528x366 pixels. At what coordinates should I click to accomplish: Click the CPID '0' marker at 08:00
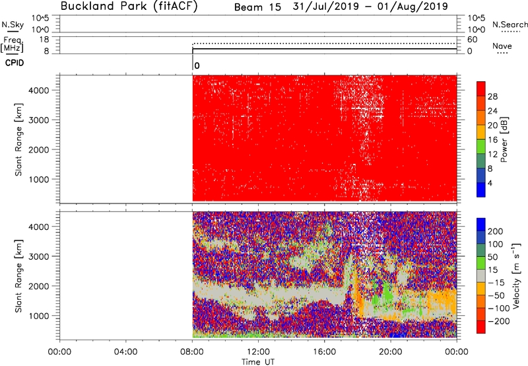pyautogui.click(x=197, y=65)
